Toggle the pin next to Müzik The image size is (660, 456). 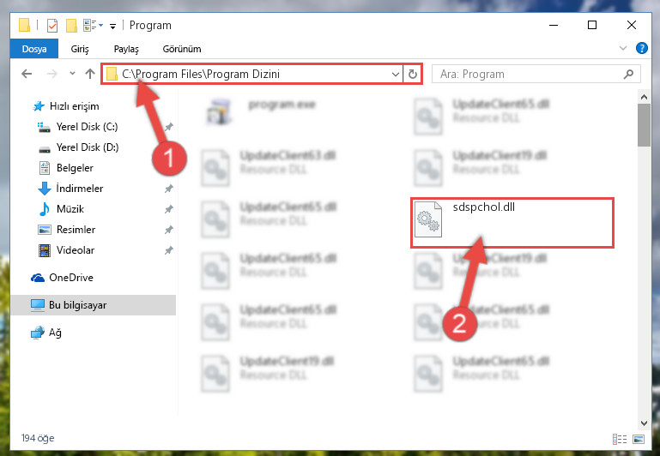coord(168,209)
